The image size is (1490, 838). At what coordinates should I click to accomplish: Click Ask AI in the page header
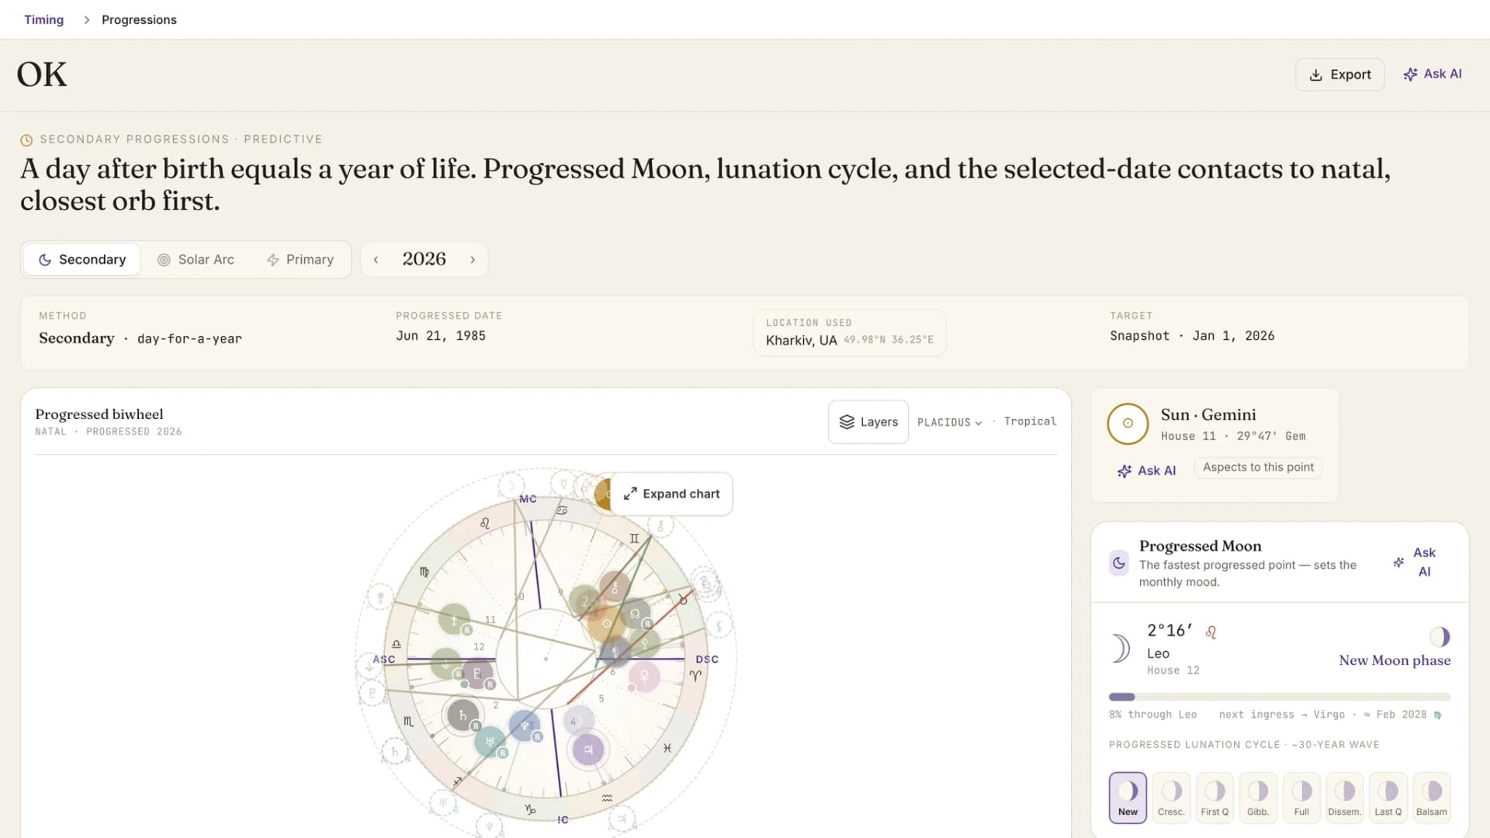1433,74
